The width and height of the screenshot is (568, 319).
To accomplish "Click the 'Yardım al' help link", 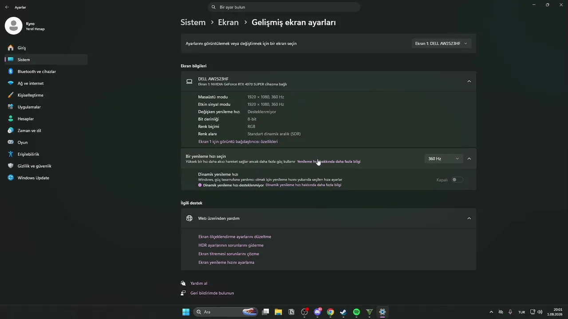I will (x=199, y=284).
